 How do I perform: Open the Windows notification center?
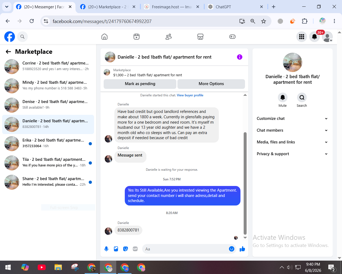tap(332, 268)
